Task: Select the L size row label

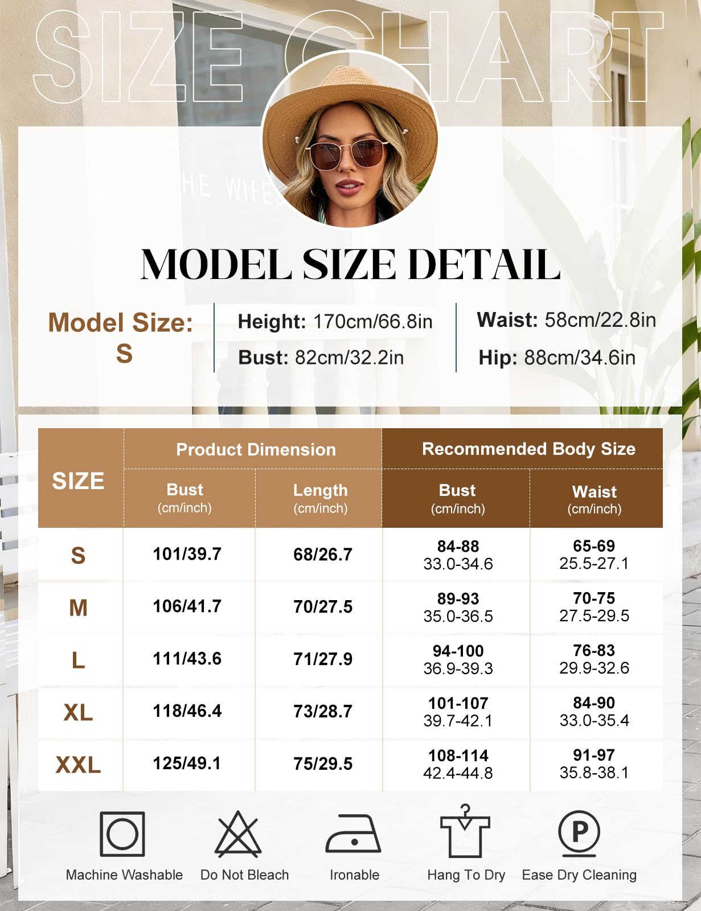Action: (79, 660)
